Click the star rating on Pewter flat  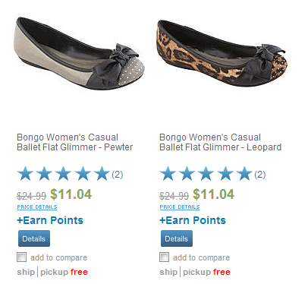point(64,174)
